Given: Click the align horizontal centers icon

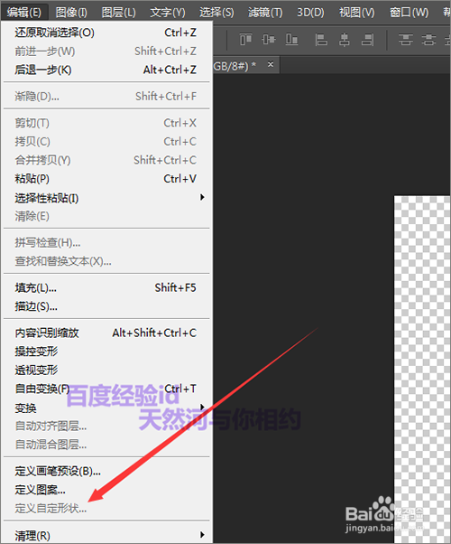Looking at the screenshot, I should tap(344, 40).
